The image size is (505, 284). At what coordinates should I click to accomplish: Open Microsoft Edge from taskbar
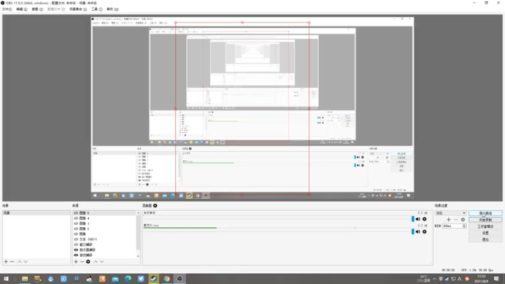pyautogui.click(x=128, y=279)
